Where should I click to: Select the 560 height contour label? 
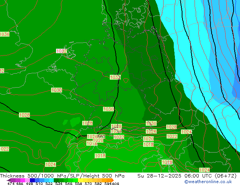point(101,136)
